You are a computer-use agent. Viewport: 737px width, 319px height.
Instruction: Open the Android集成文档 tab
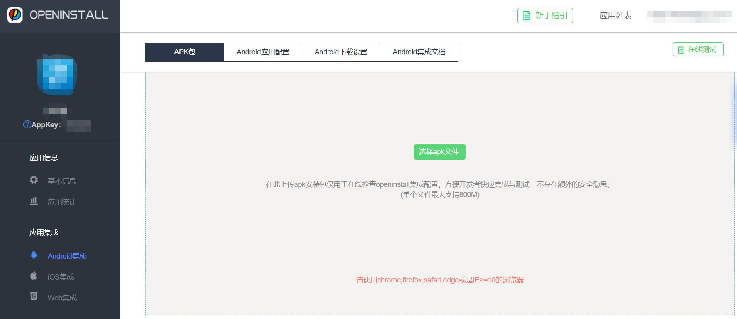point(419,52)
